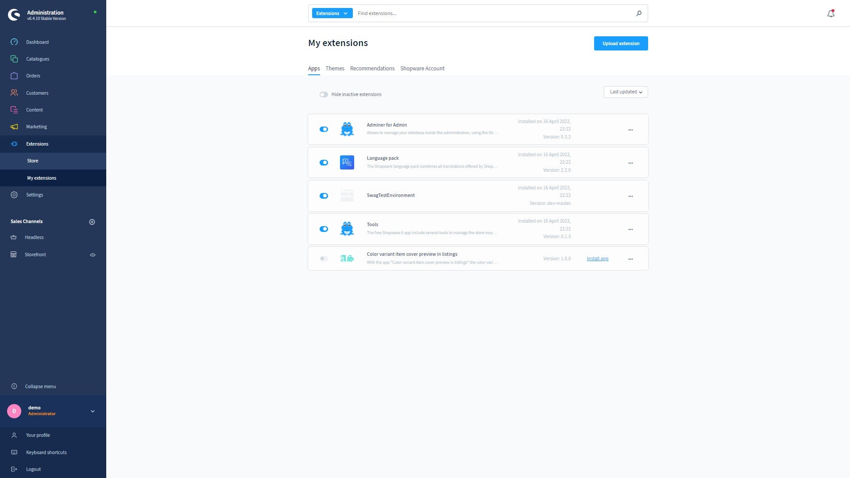The width and height of the screenshot is (850, 478).
Task: Toggle the Language Pack extension on/off
Action: [324, 162]
